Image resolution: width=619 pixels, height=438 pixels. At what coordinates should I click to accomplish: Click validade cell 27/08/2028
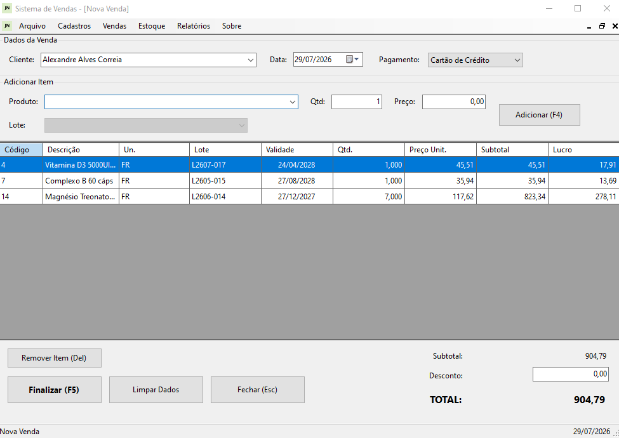click(297, 181)
